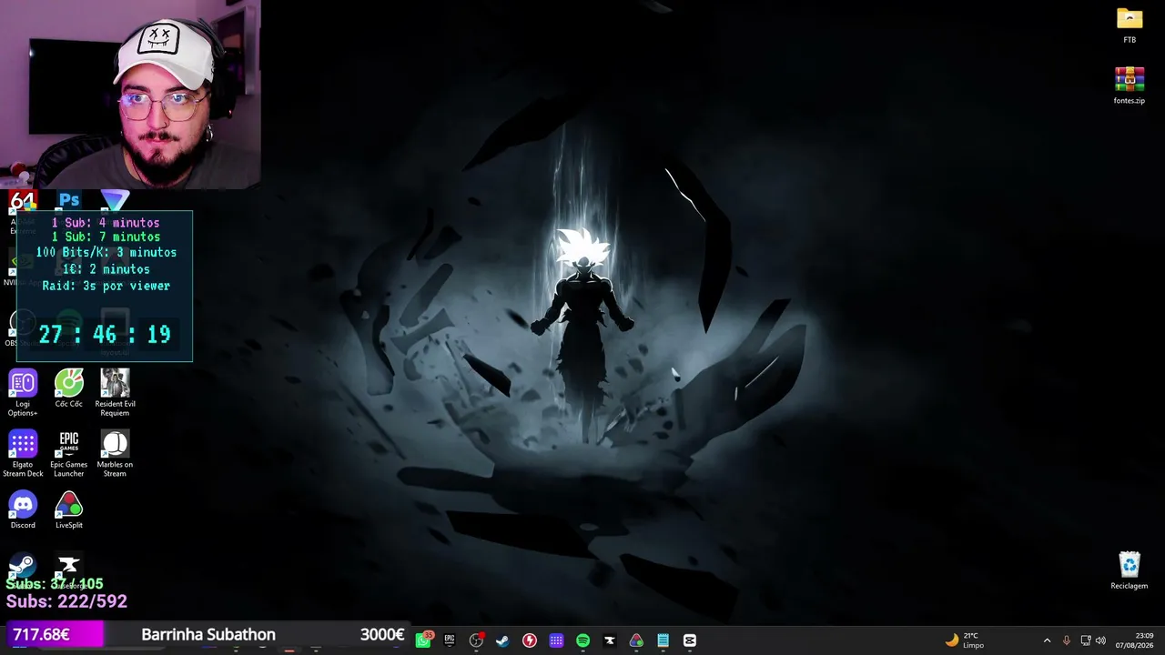The height and width of the screenshot is (655, 1165).
Task: Open LiveSplit from the taskbar
Action: [636, 640]
